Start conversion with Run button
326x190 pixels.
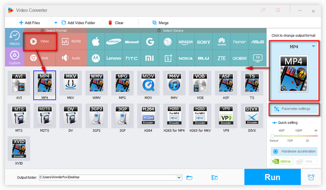272,177
